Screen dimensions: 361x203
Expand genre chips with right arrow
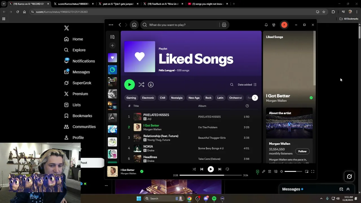coord(255,98)
